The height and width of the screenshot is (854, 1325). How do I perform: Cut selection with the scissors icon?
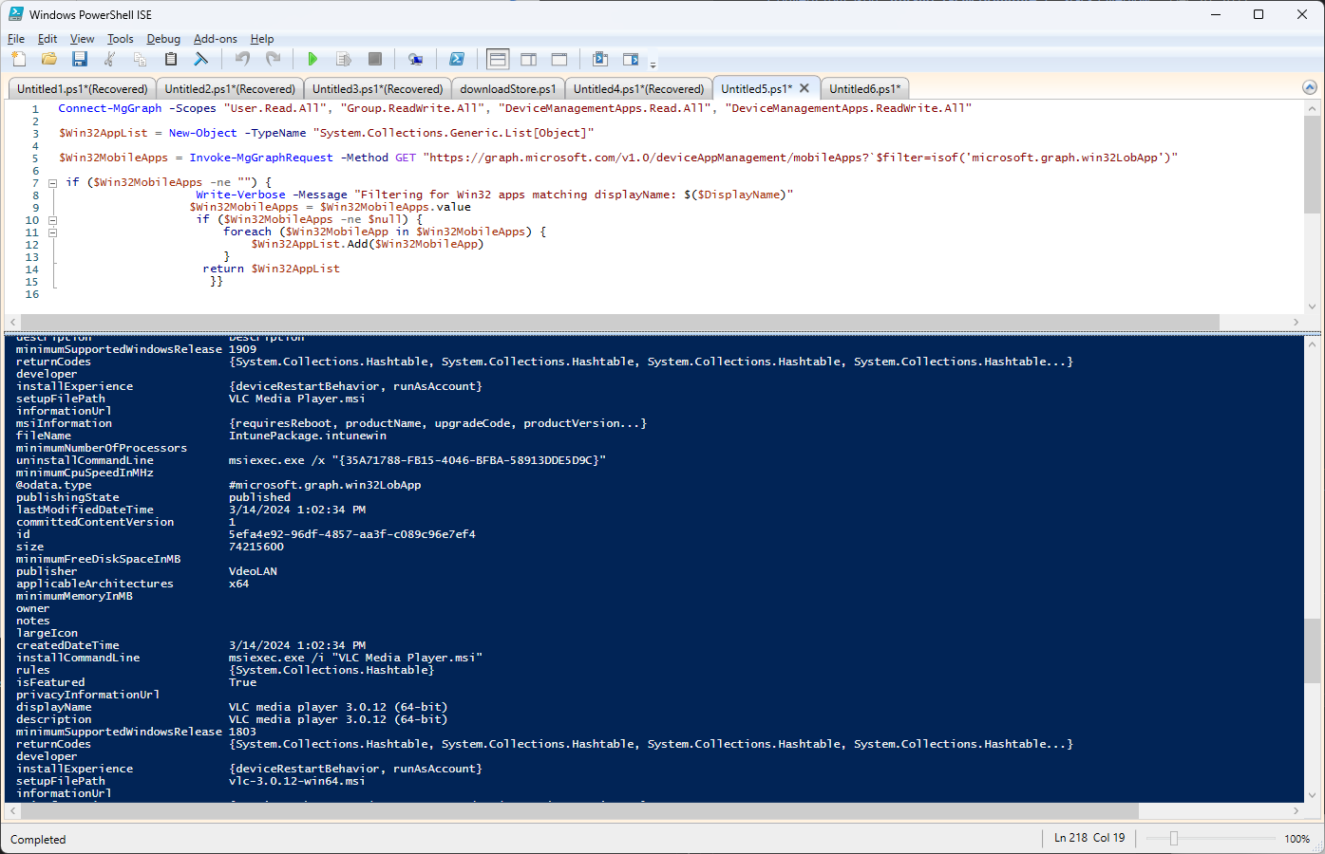point(110,59)
